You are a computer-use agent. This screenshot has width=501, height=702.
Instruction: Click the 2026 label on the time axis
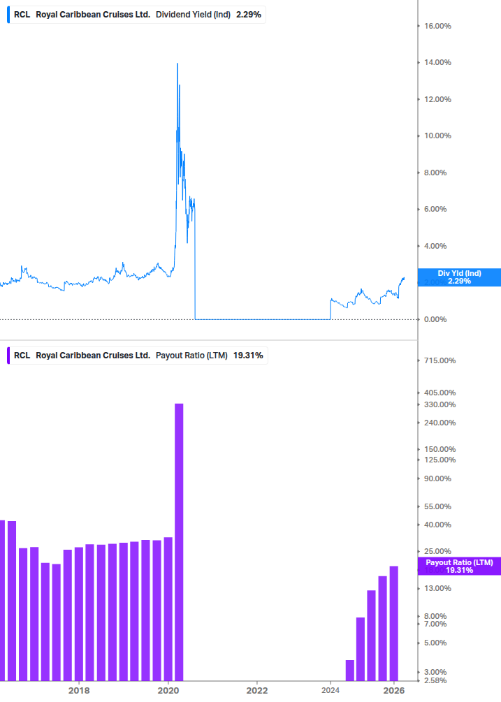pyautogui.click(x=394, y=691)
